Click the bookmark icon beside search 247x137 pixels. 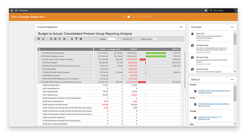click(206, 10)
